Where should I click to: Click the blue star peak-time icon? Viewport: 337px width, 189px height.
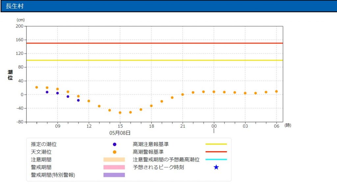[x=216, y=167]
